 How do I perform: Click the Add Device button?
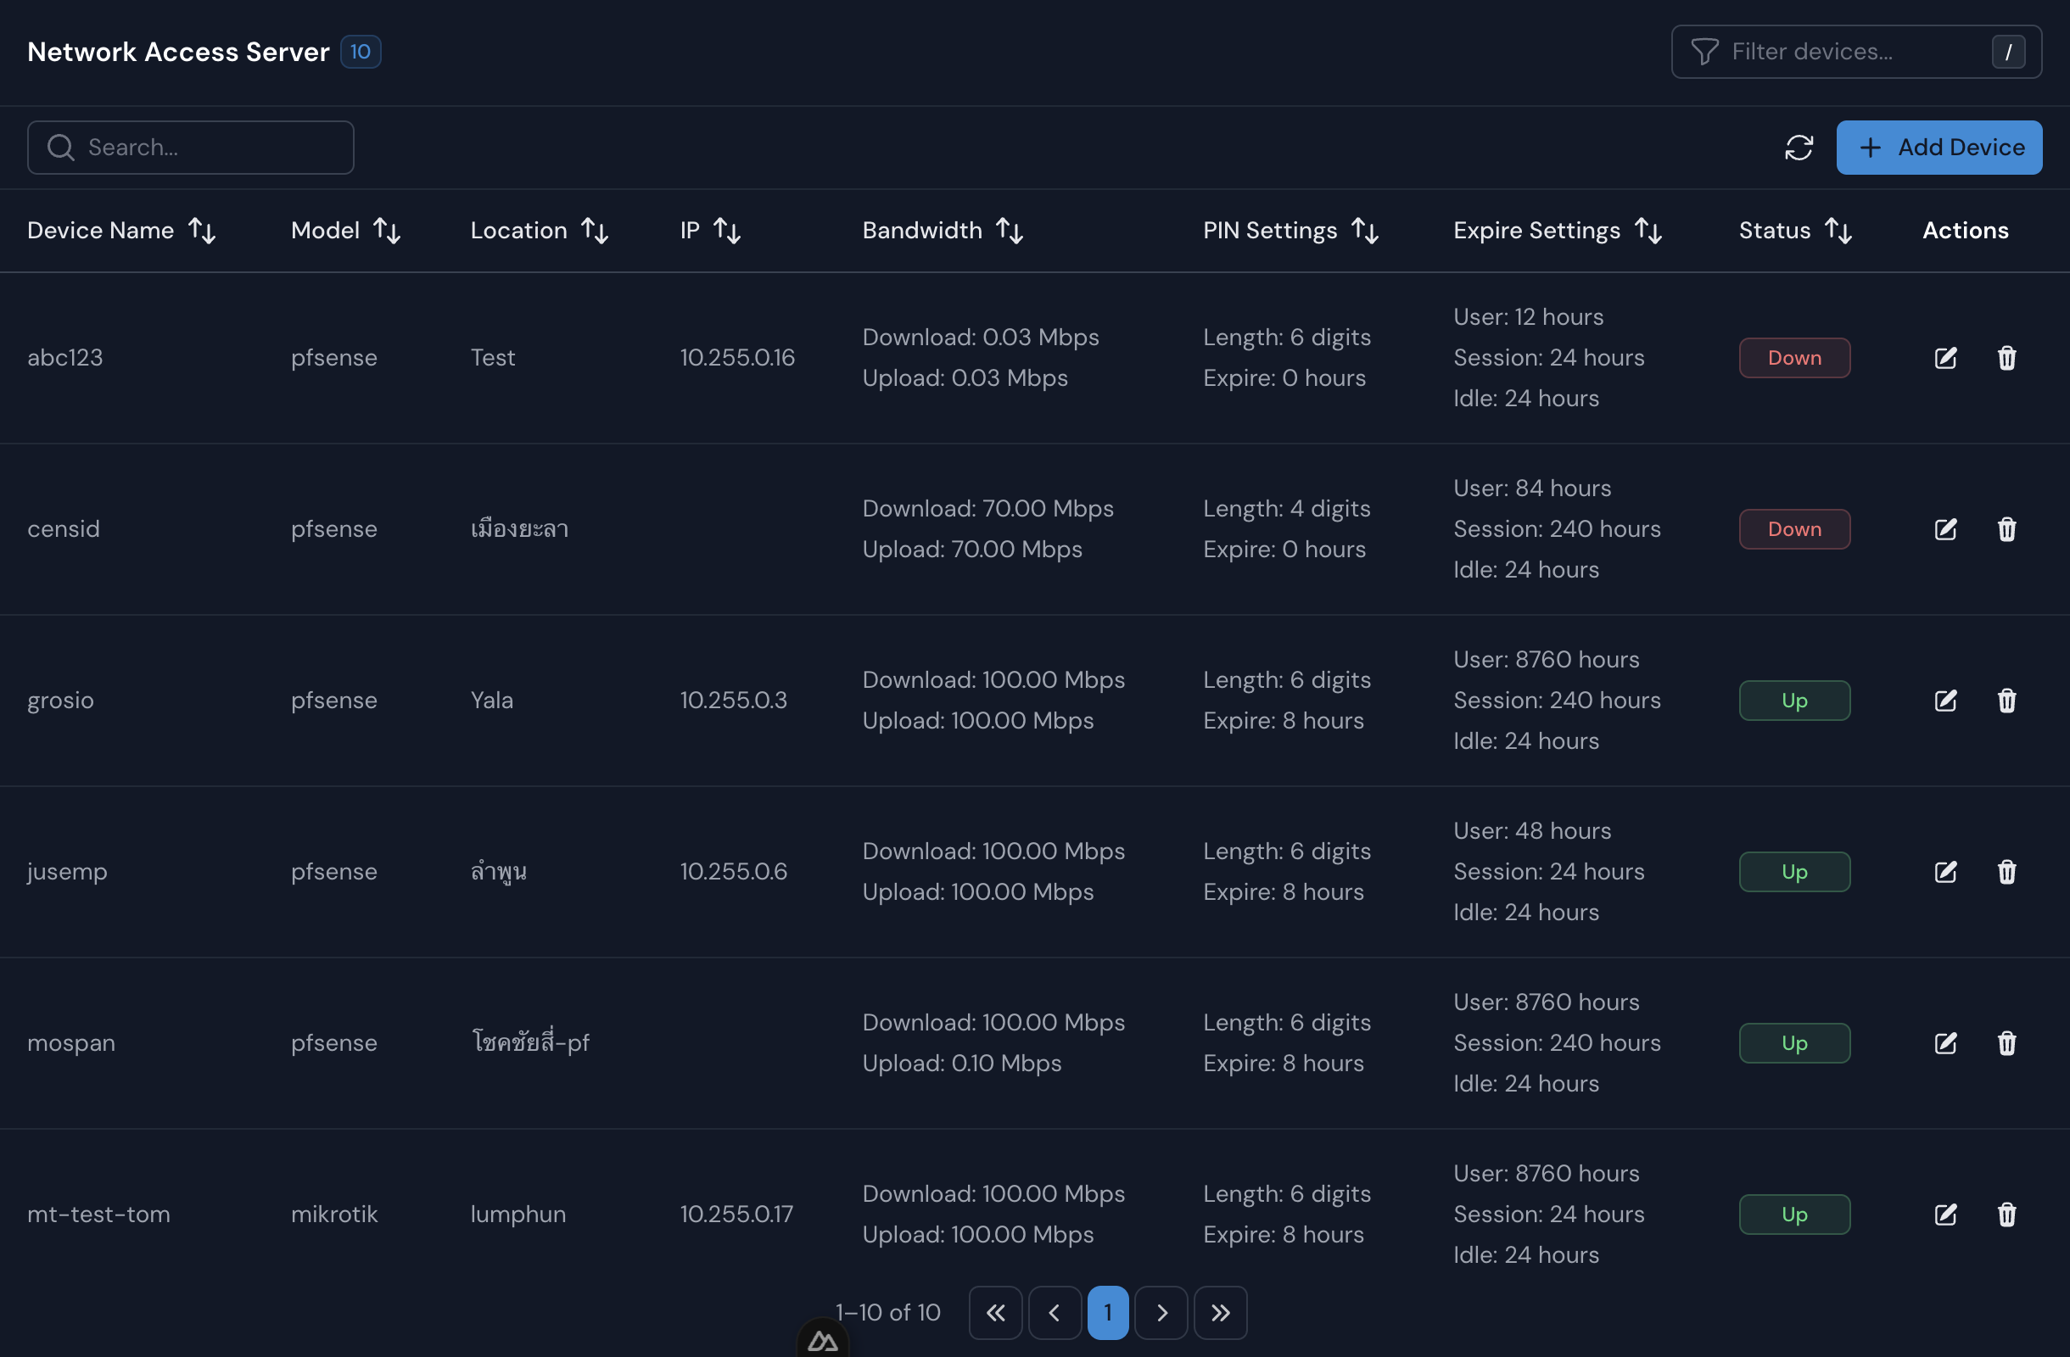click(1938, 148)
